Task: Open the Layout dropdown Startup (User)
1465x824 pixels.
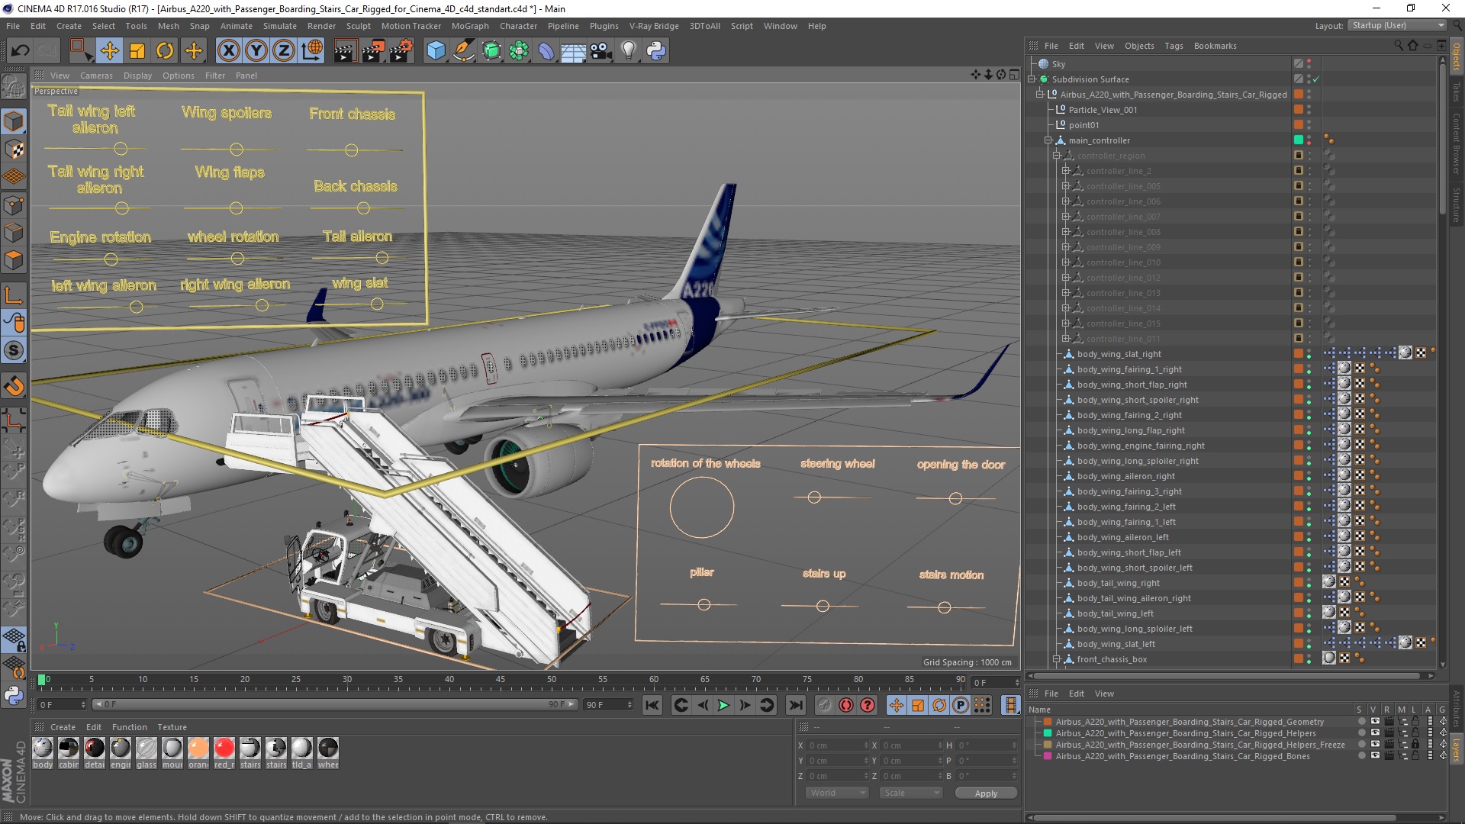Action: 1397,25
